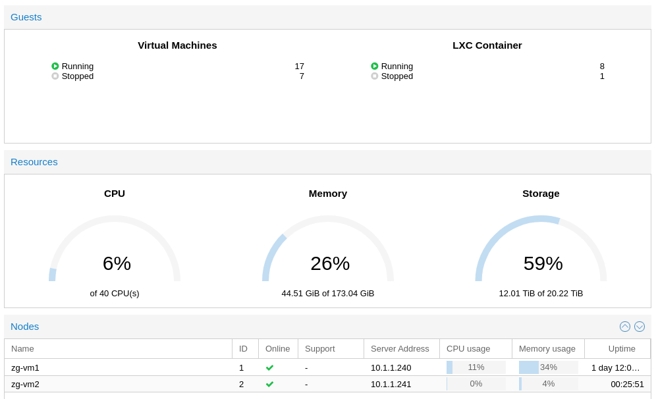
Task: Click the gray Stopped icon under LXC Container
Action: (x=375, y=76)
